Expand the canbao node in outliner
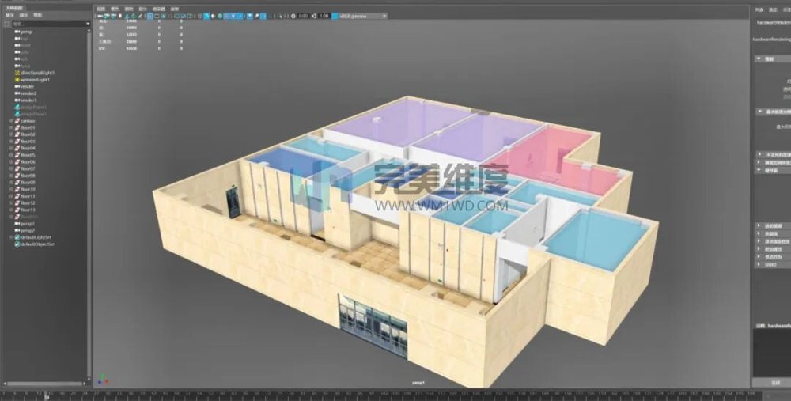791x401 pixels. coord(11,121)
